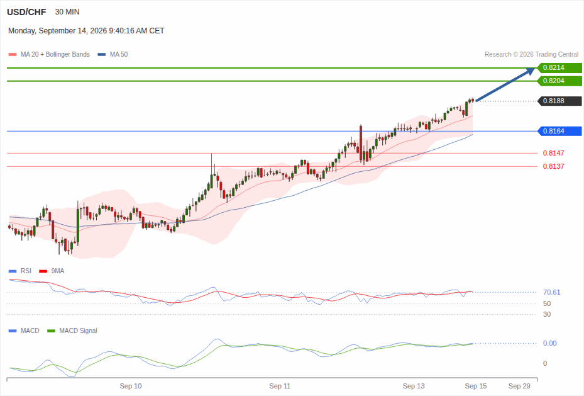Click the 0.8137 support level label
This screenshot has width=584, height=396.
coord(553,166)
